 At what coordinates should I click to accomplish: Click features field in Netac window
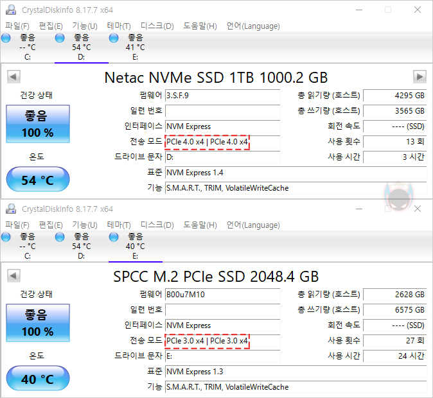coord(296,188)
